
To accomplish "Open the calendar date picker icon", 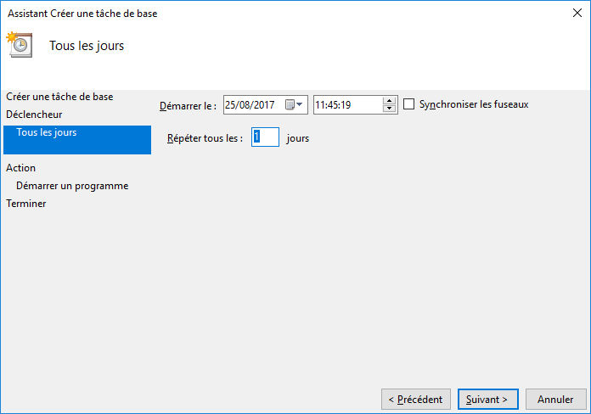I will [x=290, y=104].
